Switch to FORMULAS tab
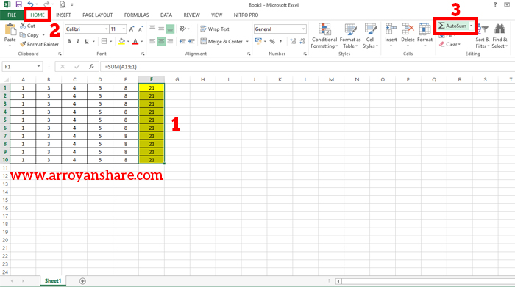This screenshot has width=515, height=287. pos(136,15)
